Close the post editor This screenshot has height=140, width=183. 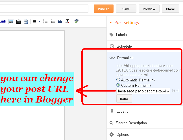tap(170, 9)
